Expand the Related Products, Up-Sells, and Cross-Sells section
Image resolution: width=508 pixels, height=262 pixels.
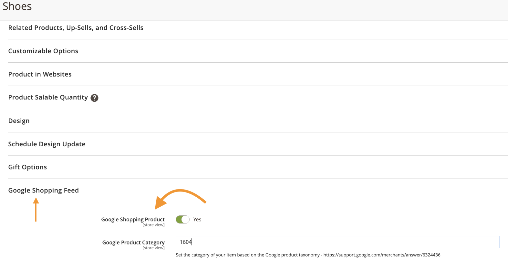click(76, 28)
